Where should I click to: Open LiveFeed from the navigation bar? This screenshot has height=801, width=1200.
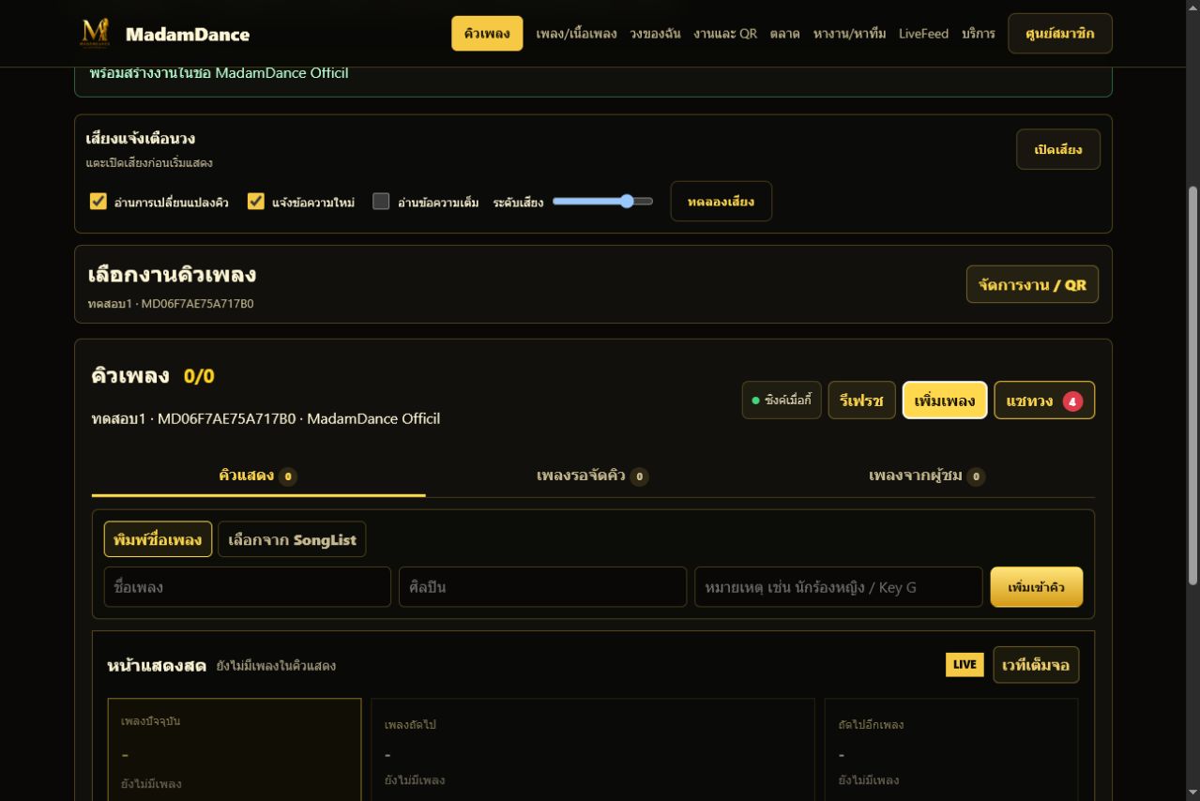tap(923, 34)
